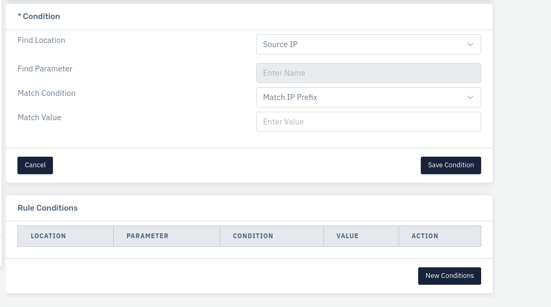This screenshot has width=551, height=307.
Task: Click the chevron arrow beside Source IP
Action: tap(470, 44)
